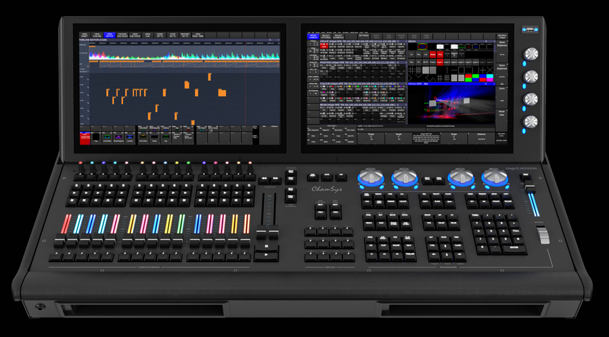Toggle the red Media button in Media window

pyautogui.click(x=432, y=55)
